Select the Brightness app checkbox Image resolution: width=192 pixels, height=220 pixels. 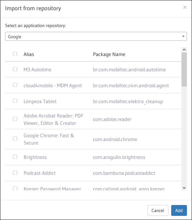point(15,157)
